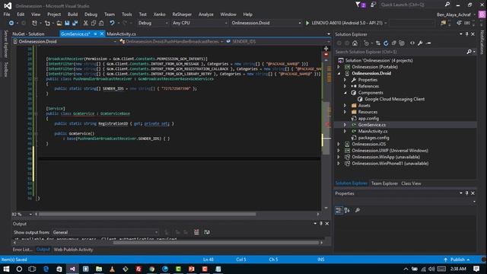487x274 pixels.
Task: Toggle auto-hide pin on Output panel
Action: pos(321,224)
